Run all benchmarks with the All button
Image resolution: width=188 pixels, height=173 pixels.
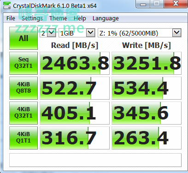pyautogui.click(x=23, y=38)
